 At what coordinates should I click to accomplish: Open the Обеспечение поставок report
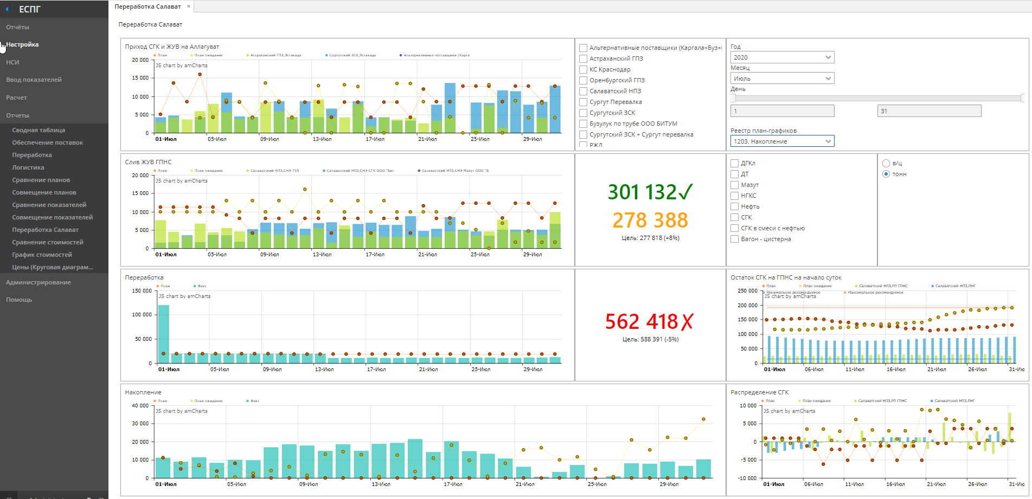48,142
